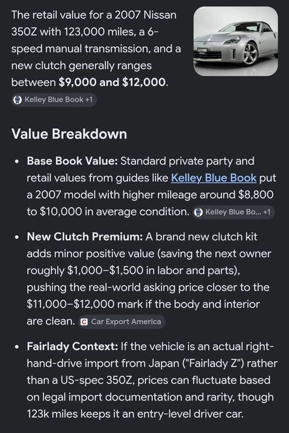Click the bold Fairlady Context label

pos(72,346)
